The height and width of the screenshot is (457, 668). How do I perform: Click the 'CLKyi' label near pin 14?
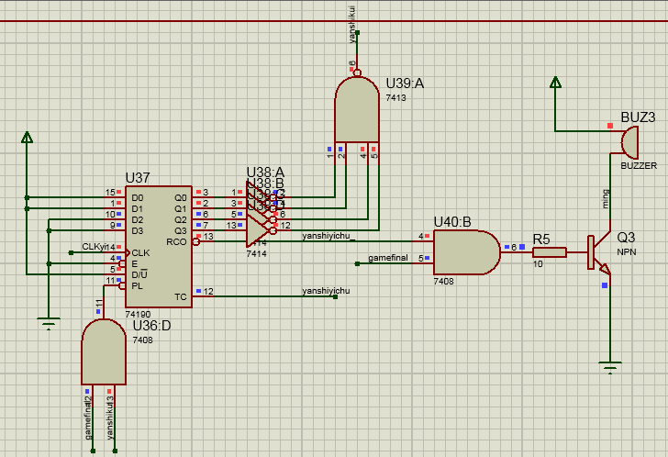coord(95,247)
